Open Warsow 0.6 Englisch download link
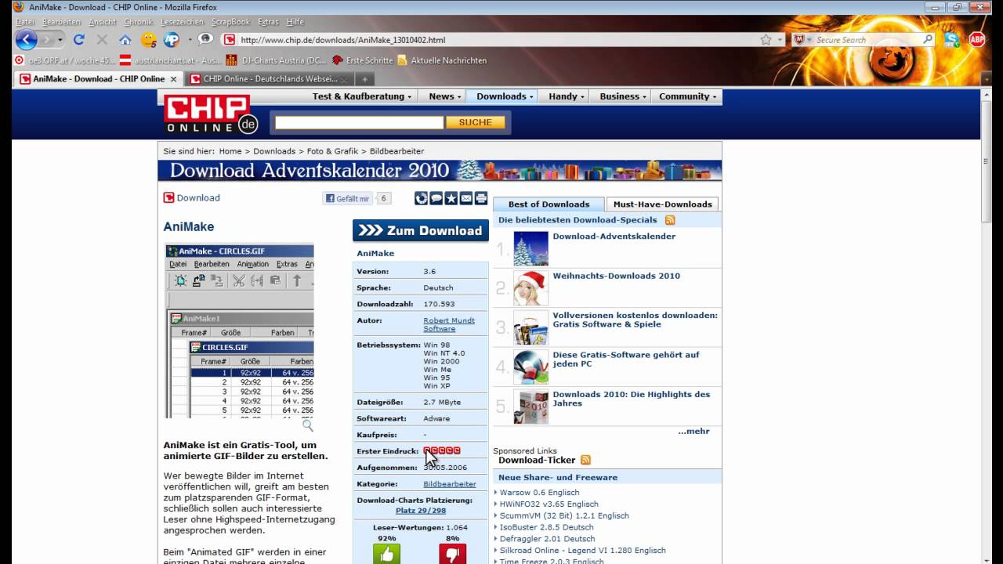The image size is (1003, 564). pos(540,493)
